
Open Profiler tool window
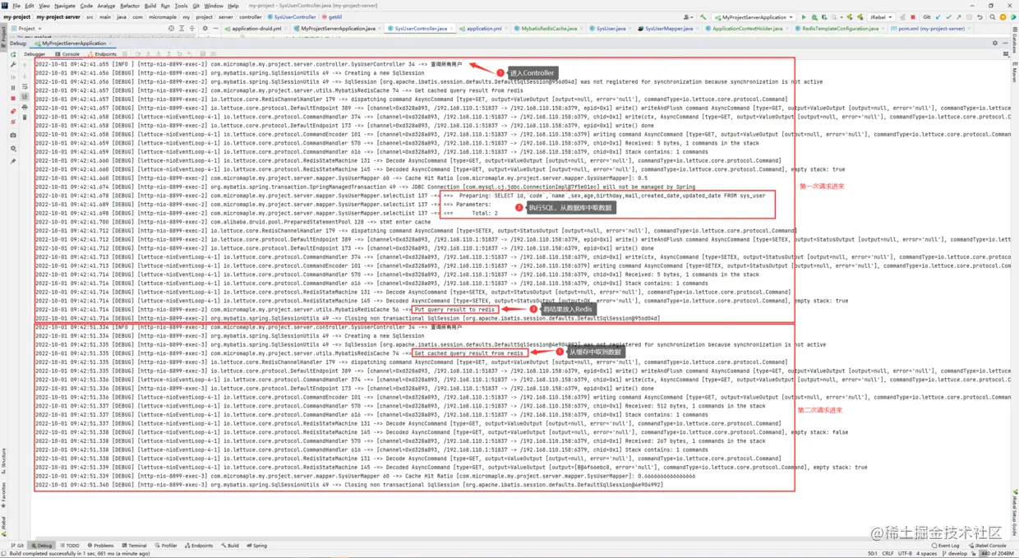[166, 546]
